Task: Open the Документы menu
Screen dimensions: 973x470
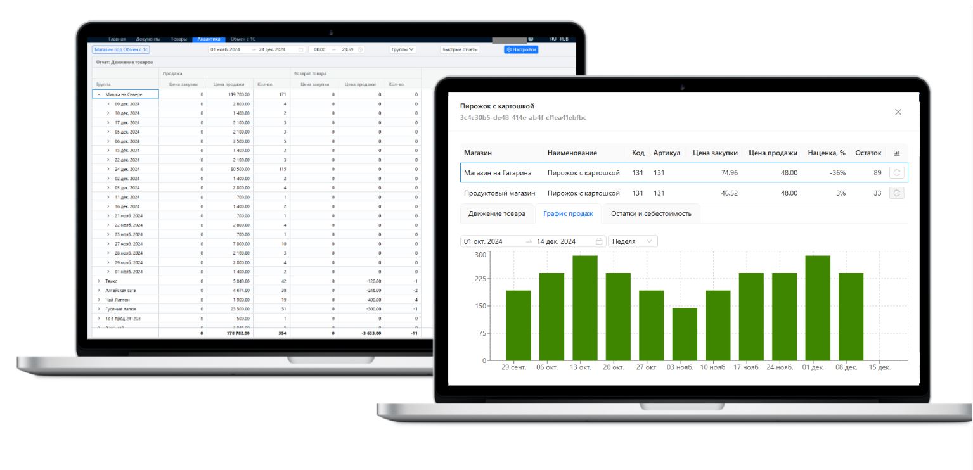Action: click(x=148, y=39)
